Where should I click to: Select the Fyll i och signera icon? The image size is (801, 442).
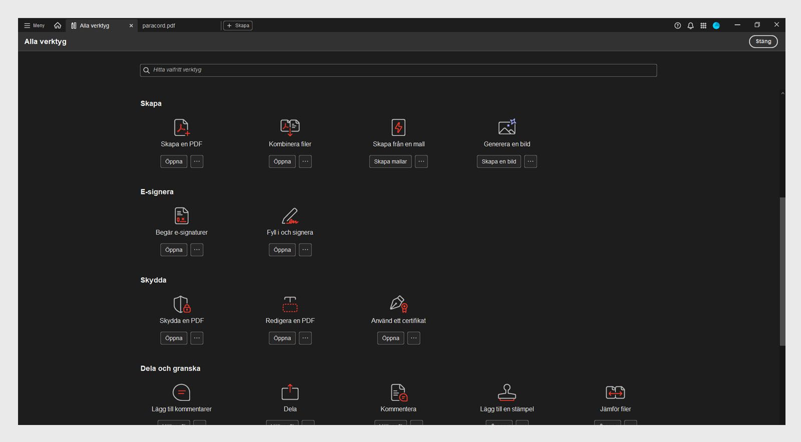point(290,215)
